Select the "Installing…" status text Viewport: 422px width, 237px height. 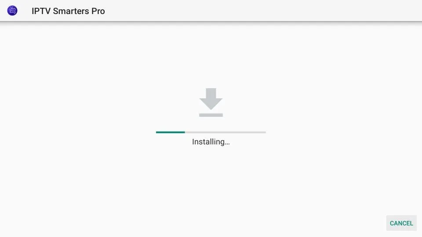(211, 142)
